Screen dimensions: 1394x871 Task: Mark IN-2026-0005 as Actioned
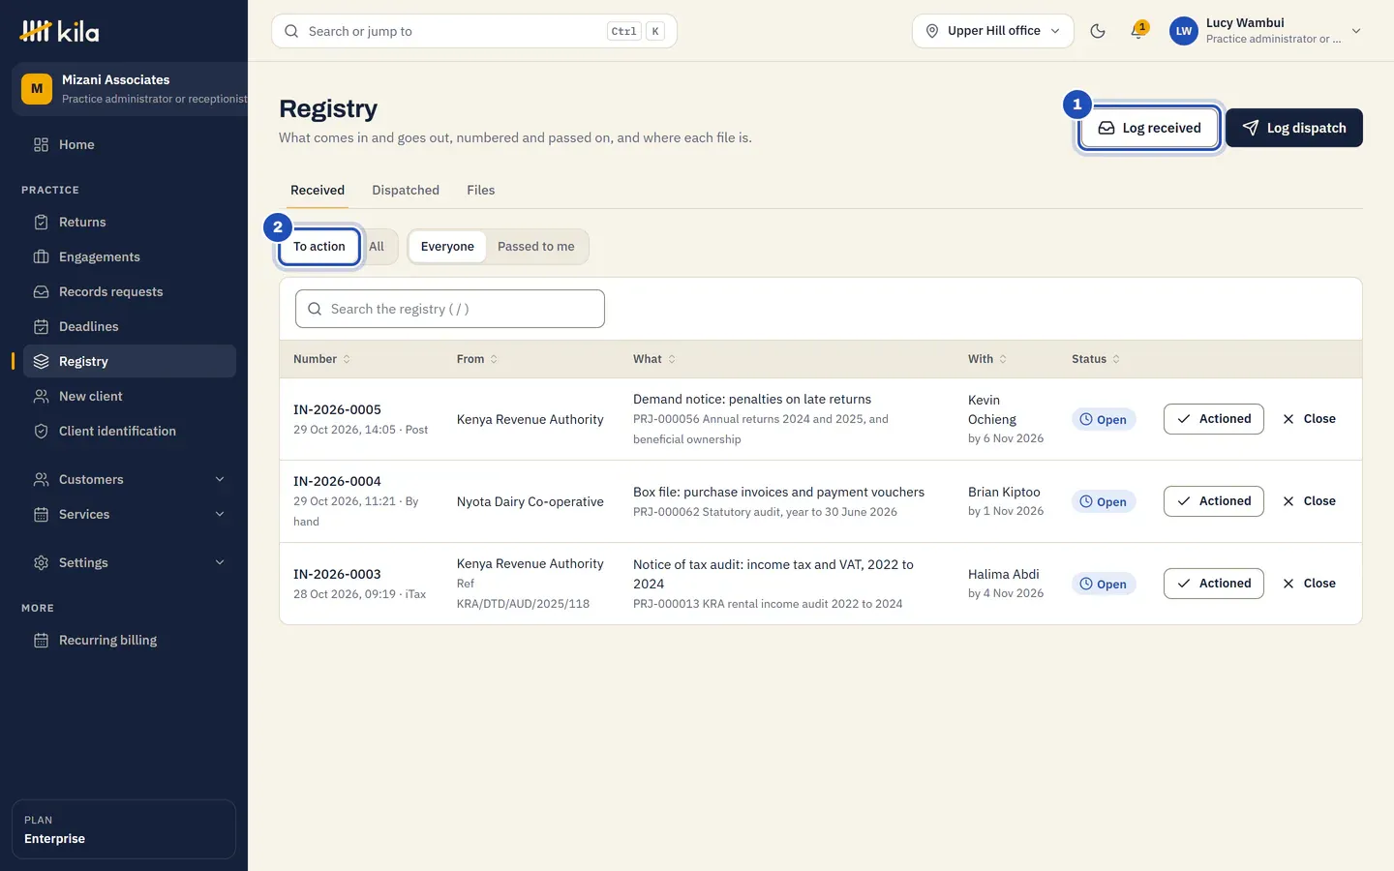point(1214,419)
